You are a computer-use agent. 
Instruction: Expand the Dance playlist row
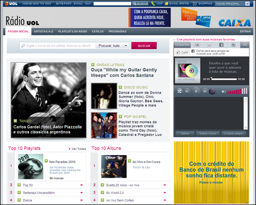pos(81,200)
